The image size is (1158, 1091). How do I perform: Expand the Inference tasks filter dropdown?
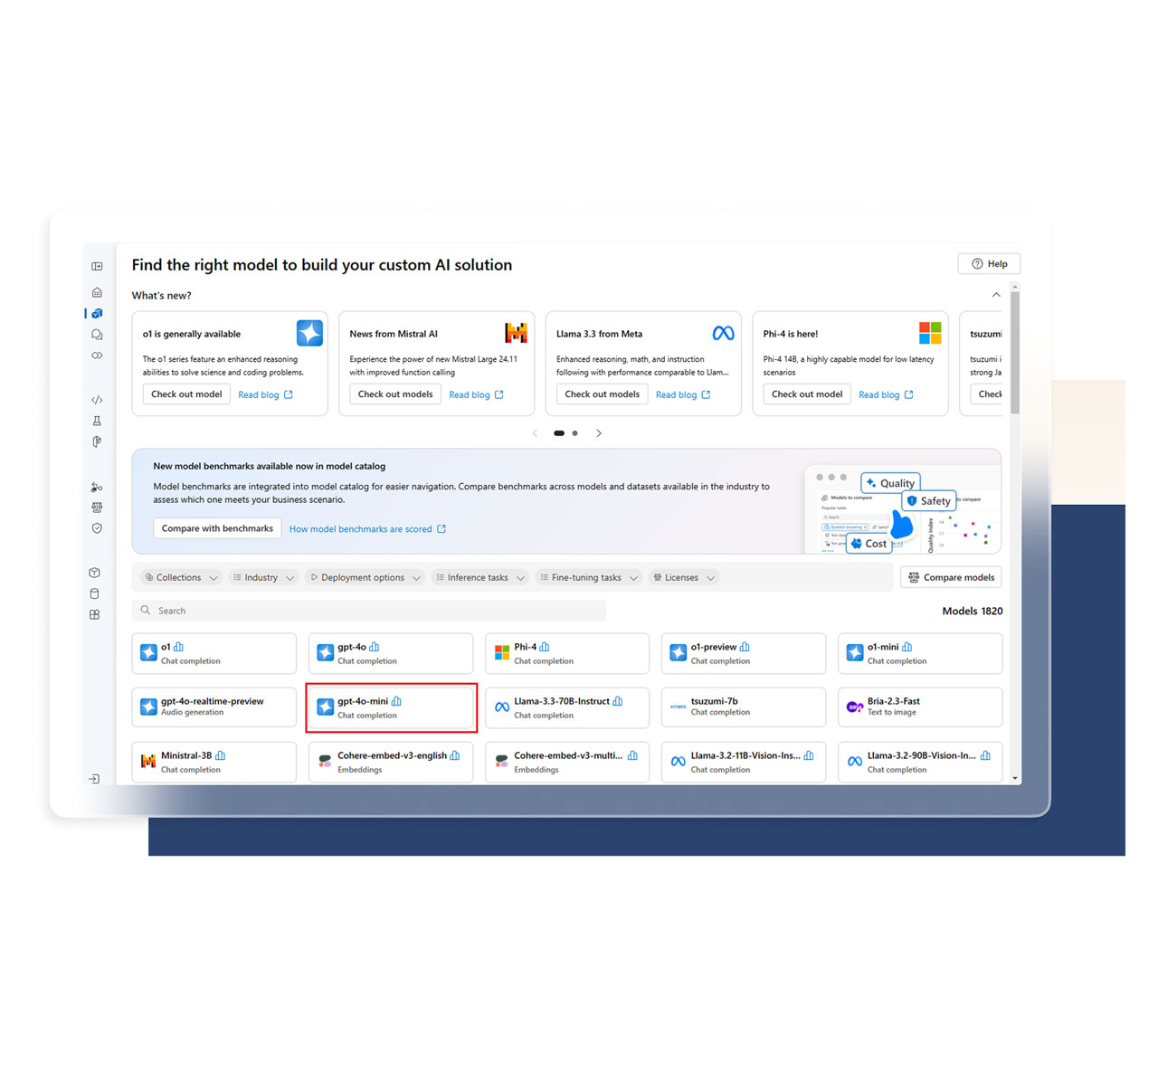pyautogui.click(x=480, y=577)
